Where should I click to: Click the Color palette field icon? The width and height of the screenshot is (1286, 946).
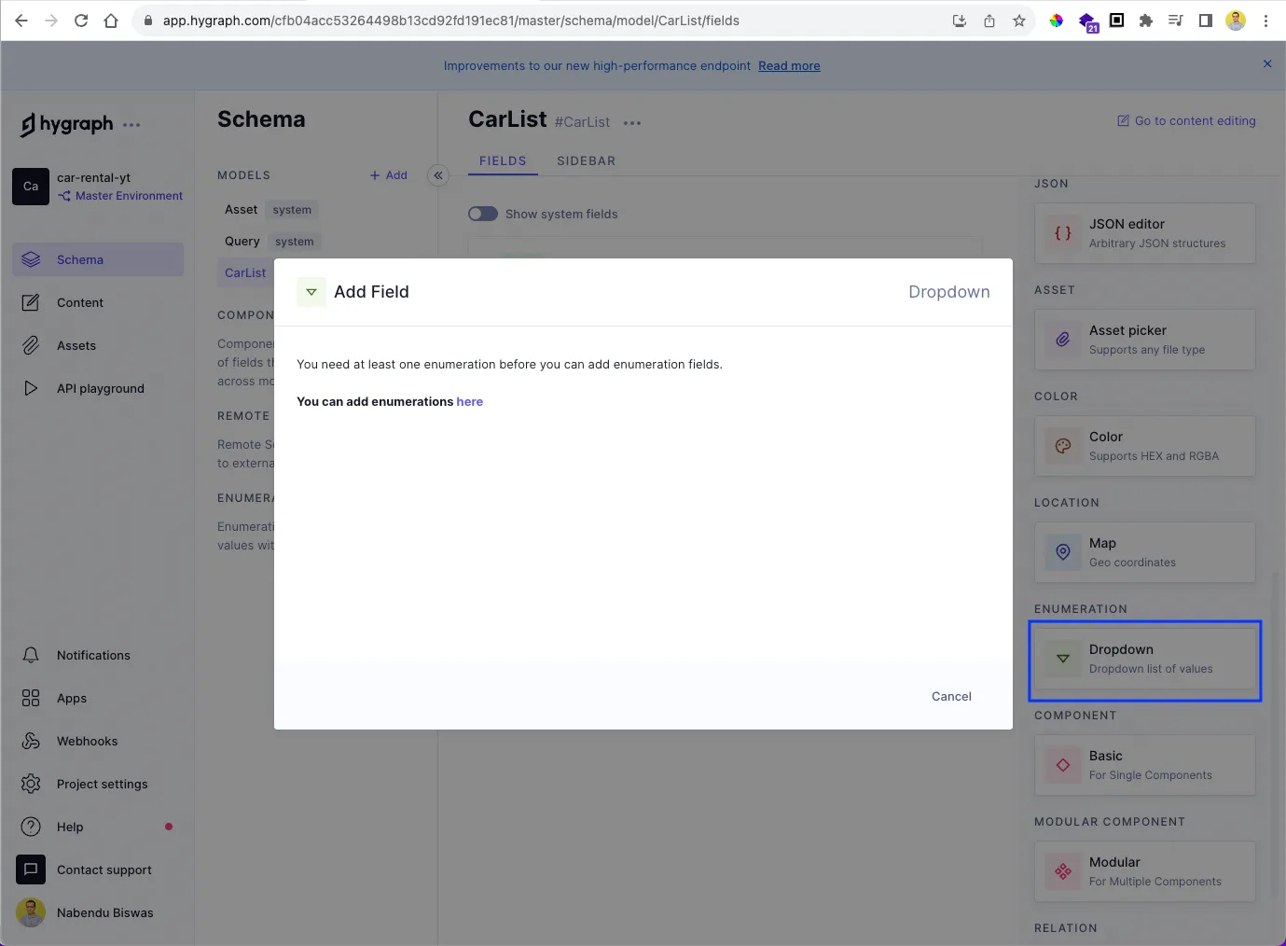1063,446
